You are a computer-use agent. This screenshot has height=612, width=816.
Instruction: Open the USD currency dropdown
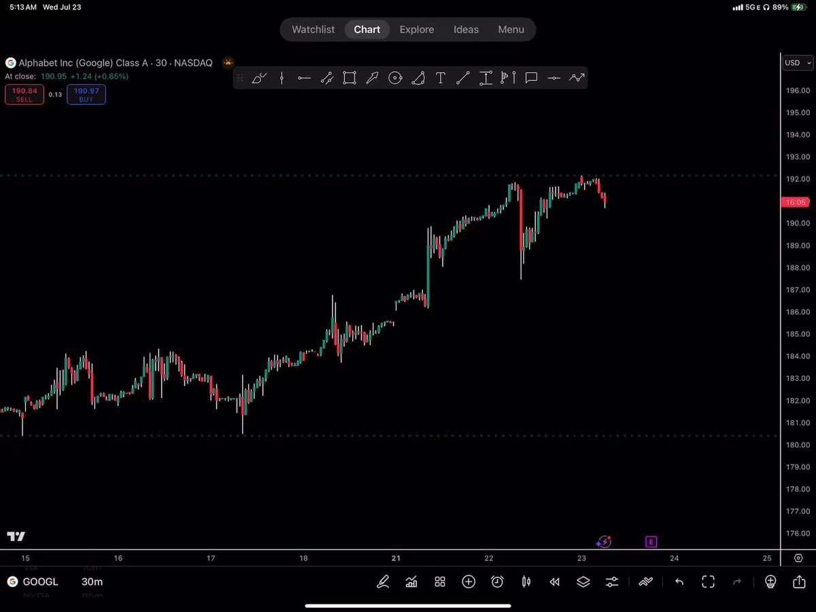(798, 63)
